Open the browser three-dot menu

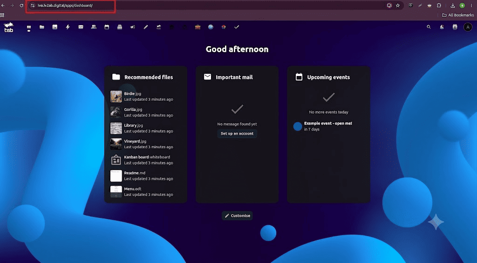(x=471, y=6)
